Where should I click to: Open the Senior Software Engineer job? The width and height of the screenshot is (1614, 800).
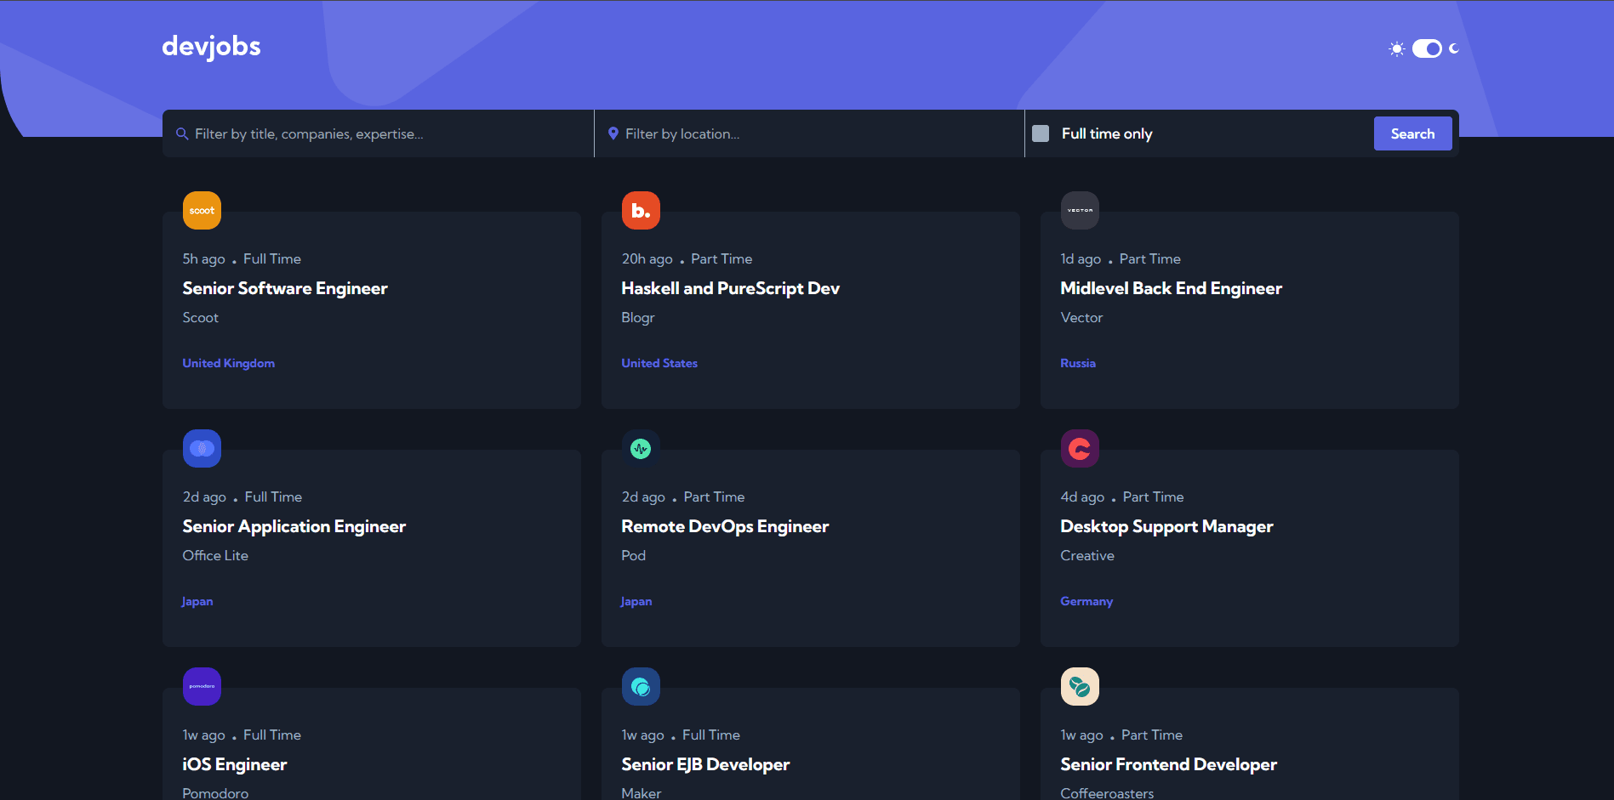(285, 288)
